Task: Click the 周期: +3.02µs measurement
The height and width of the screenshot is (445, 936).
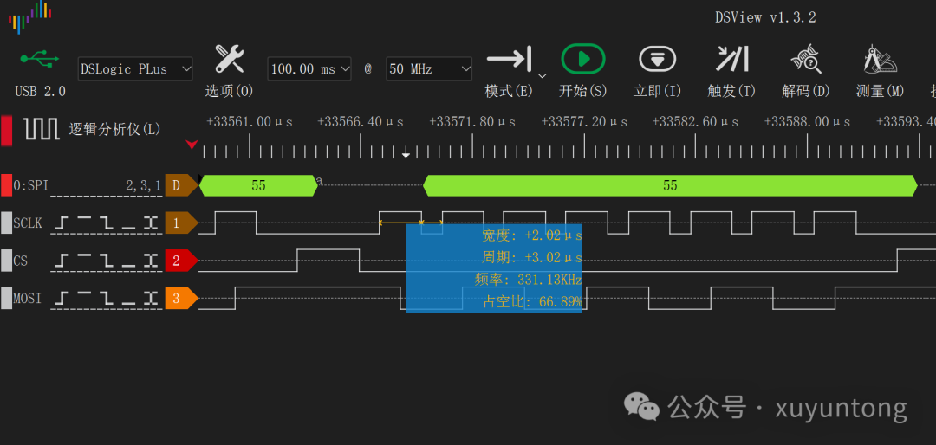Action: click(532, 258)
